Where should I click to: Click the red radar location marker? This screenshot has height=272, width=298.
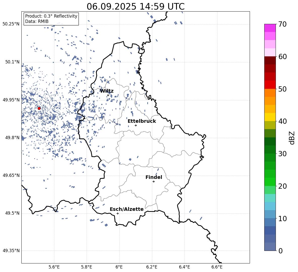point(39,108)
